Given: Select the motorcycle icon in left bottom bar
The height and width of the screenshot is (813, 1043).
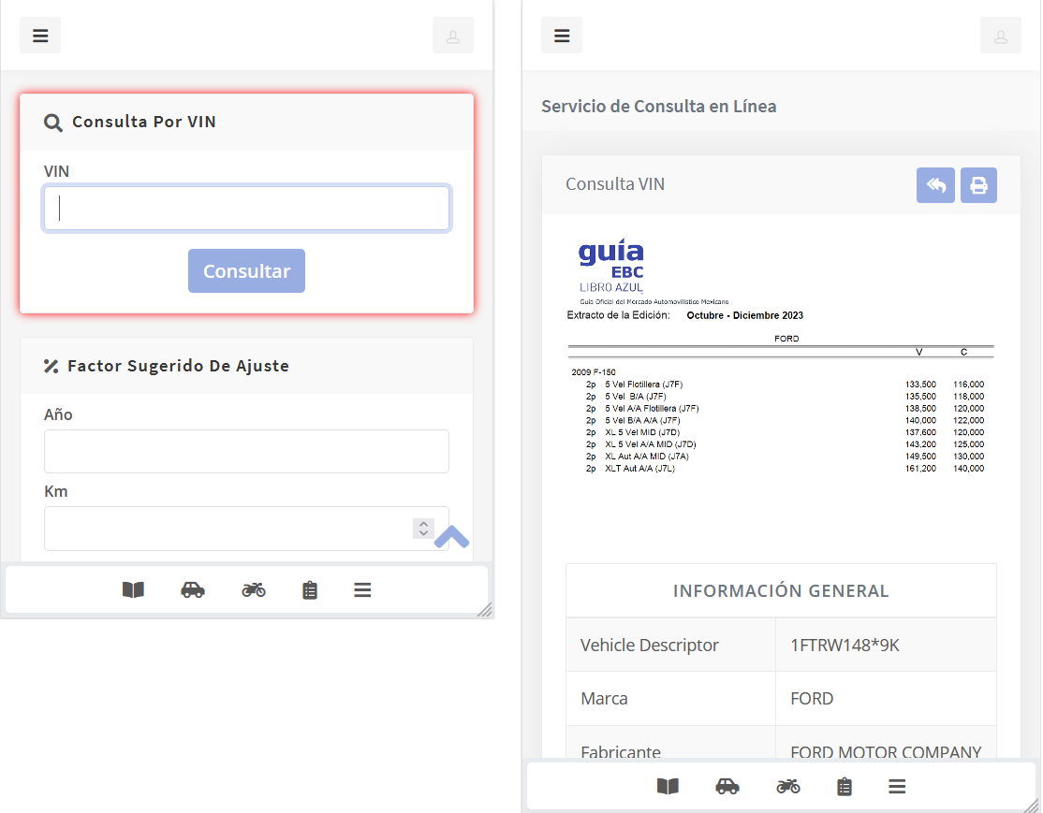Looking at the screenshot, I should [254, 589].
